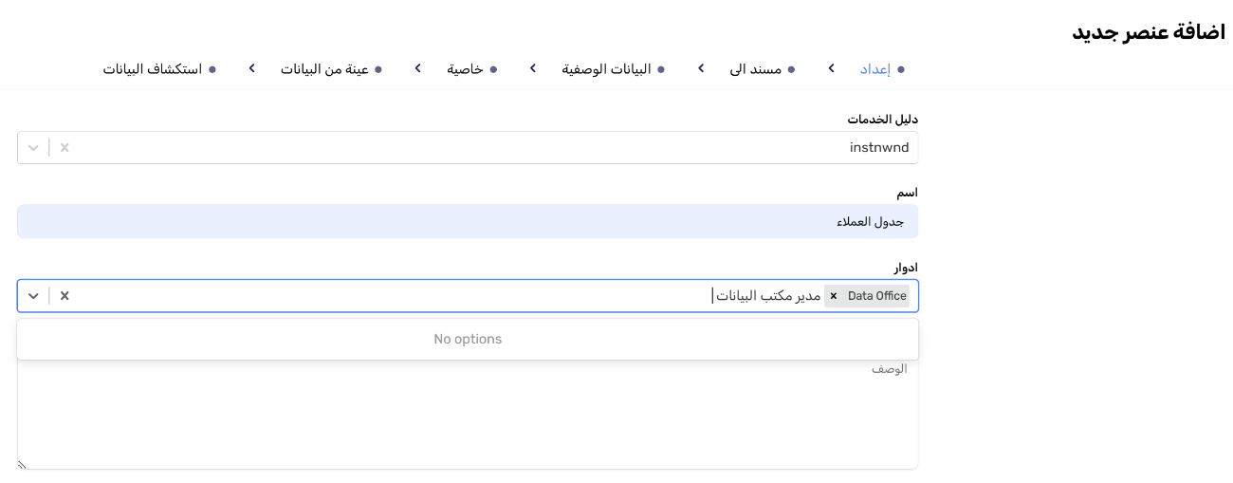Remove the Data Office role tag
1233x483 pixels.
tap(834, 296)
